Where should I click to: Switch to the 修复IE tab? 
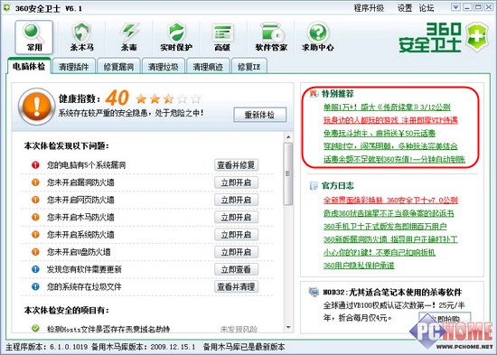pyautogui.click(x=249, y=67)
